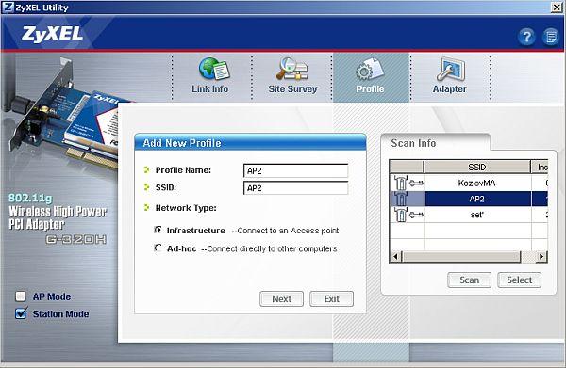Click the Scan button

point(469,280)
